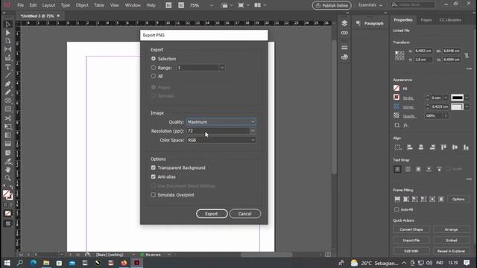This screenshot has height=268, width=477.
Task: Open the [Basic] (working) preflight profile dropdown
Action: (133, 255)
